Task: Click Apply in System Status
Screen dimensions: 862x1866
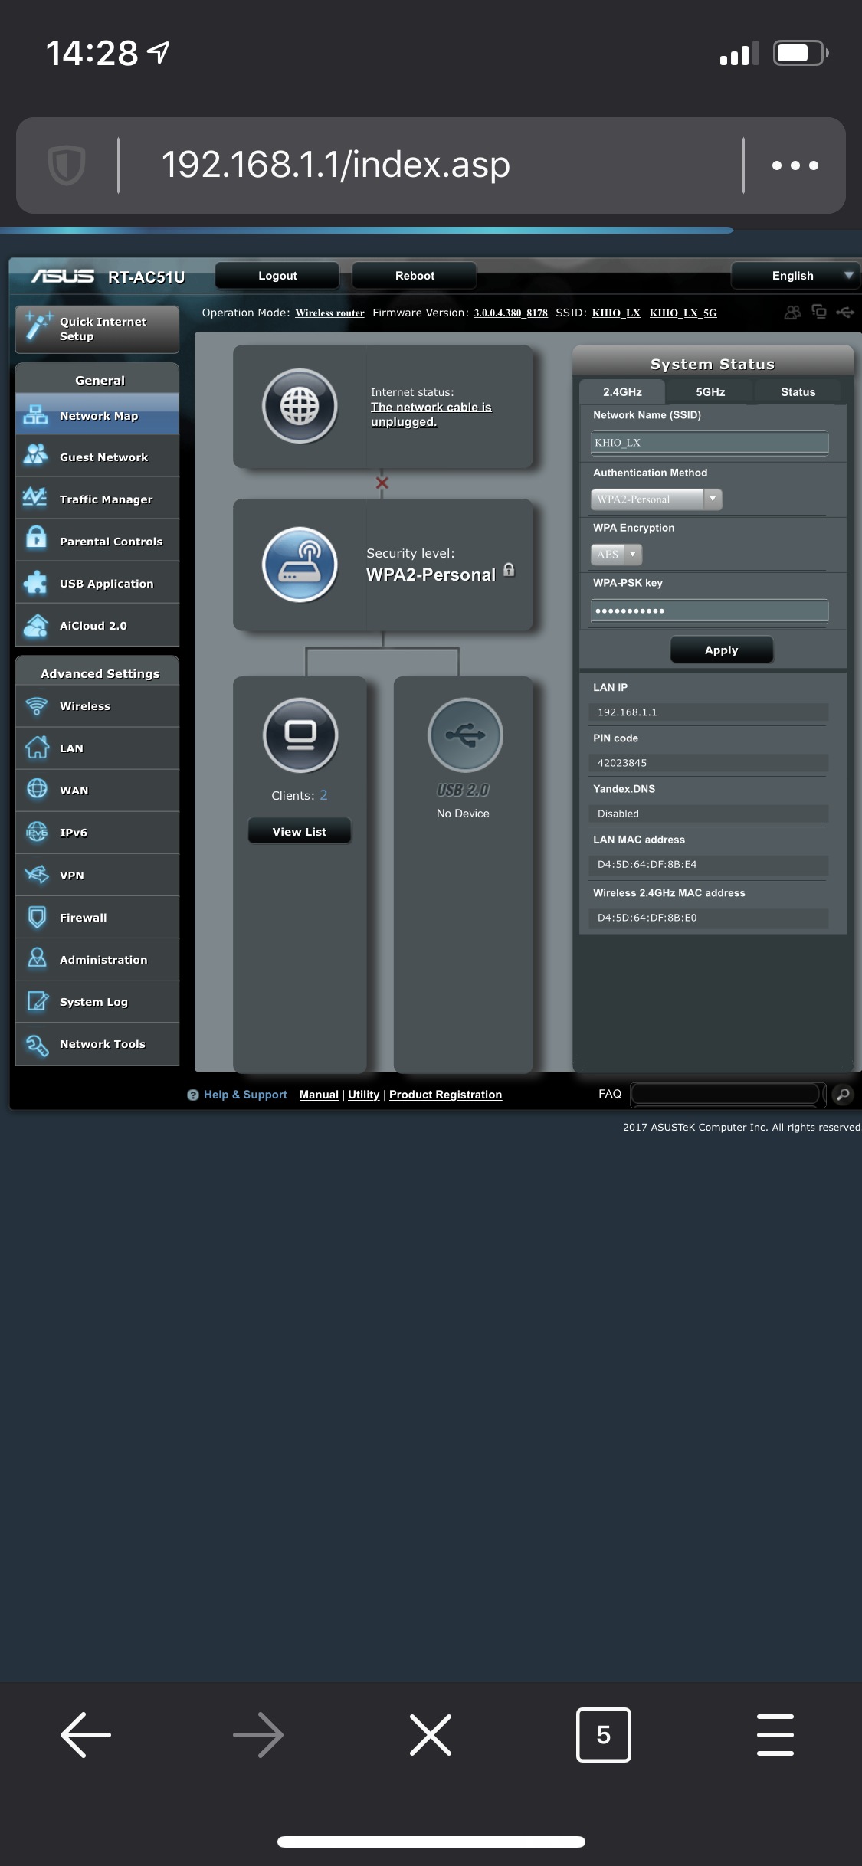Action: pyautogui.click(x=722, y=650)
